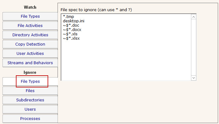The width and height of the screenshot is (219, 124).
Task: Open Streams and Behaviors tab
Action: pos(30,63)
